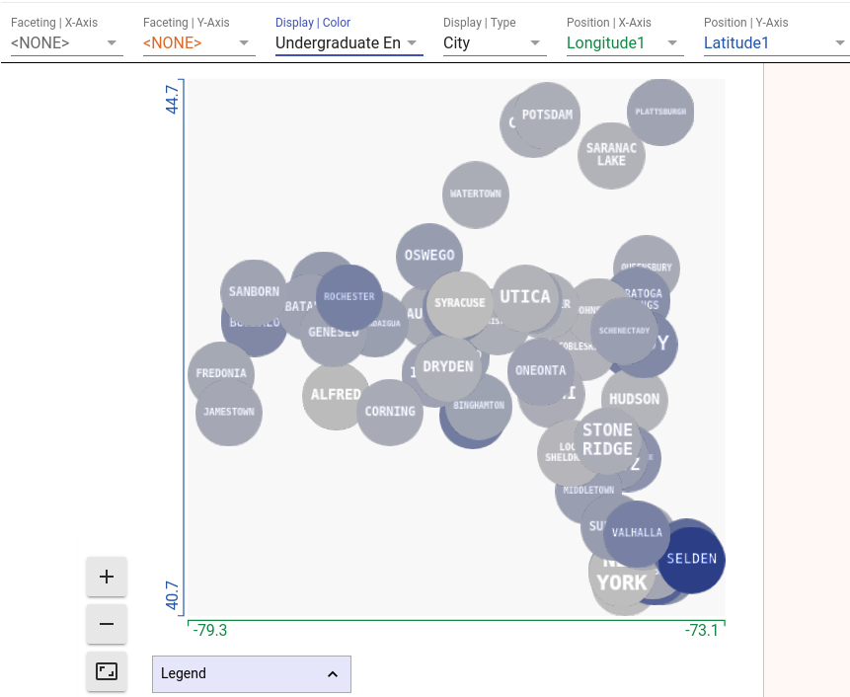
Task: Click the fit-to-screen reset view icon
Action: click(x=107, y=671)
